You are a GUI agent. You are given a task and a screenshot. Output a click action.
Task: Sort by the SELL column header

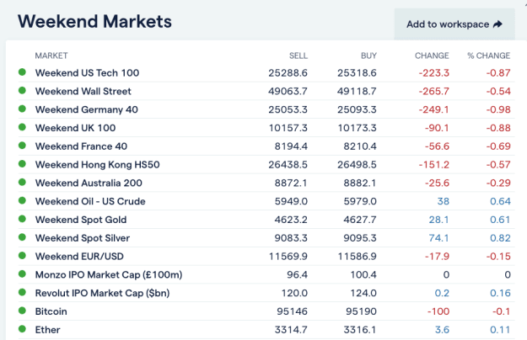(298, 56)
